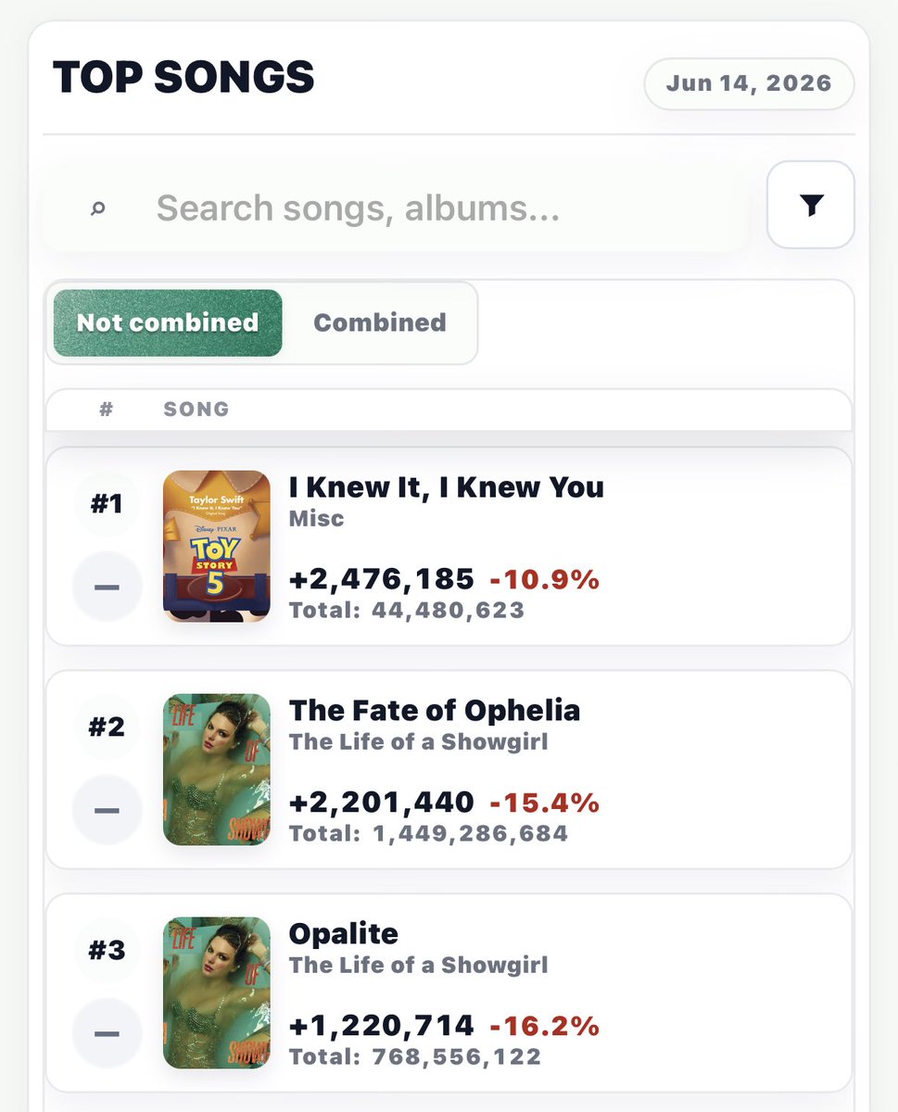Viewport: 898px width, 1112px height.
Task: Click the rank change dash under #1
Action: (107, 587)
